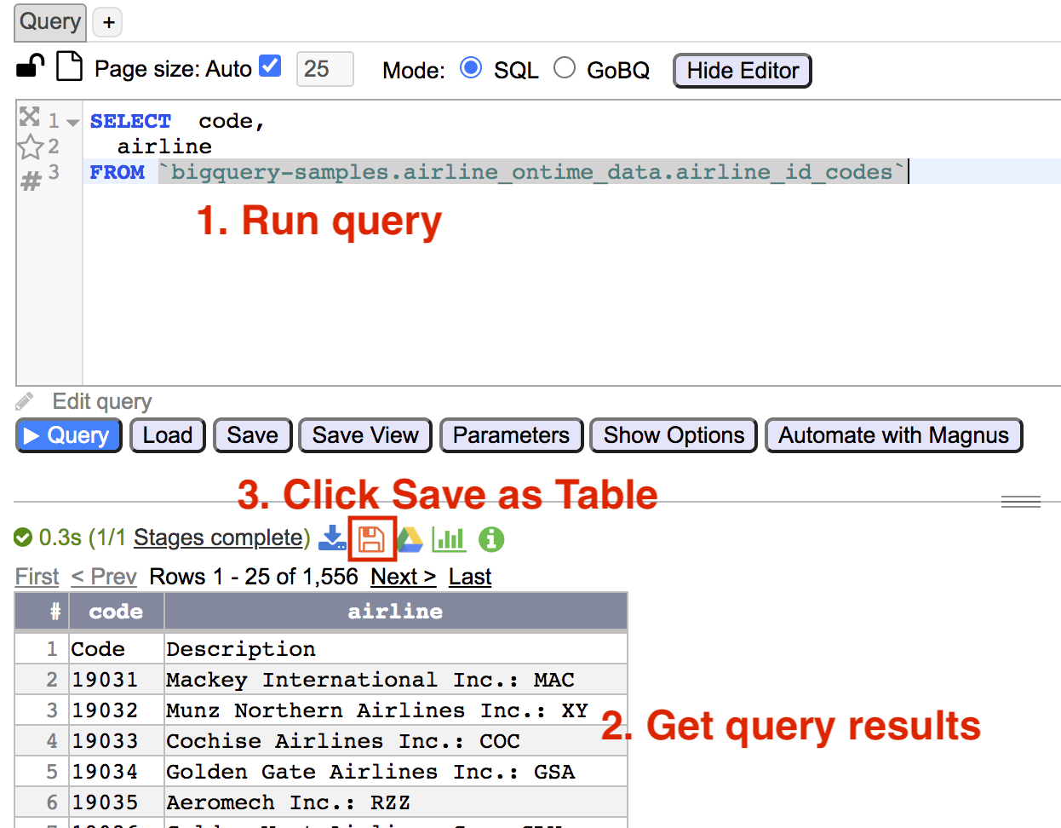1061x828 pixels.
Task: Click the hash comment icon in gutter
Action: [31, 181]
